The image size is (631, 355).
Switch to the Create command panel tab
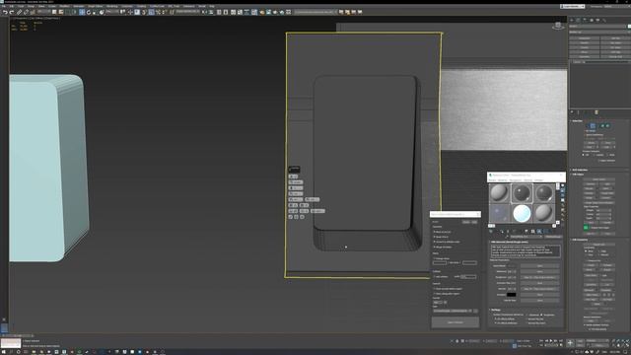(572, 20)
